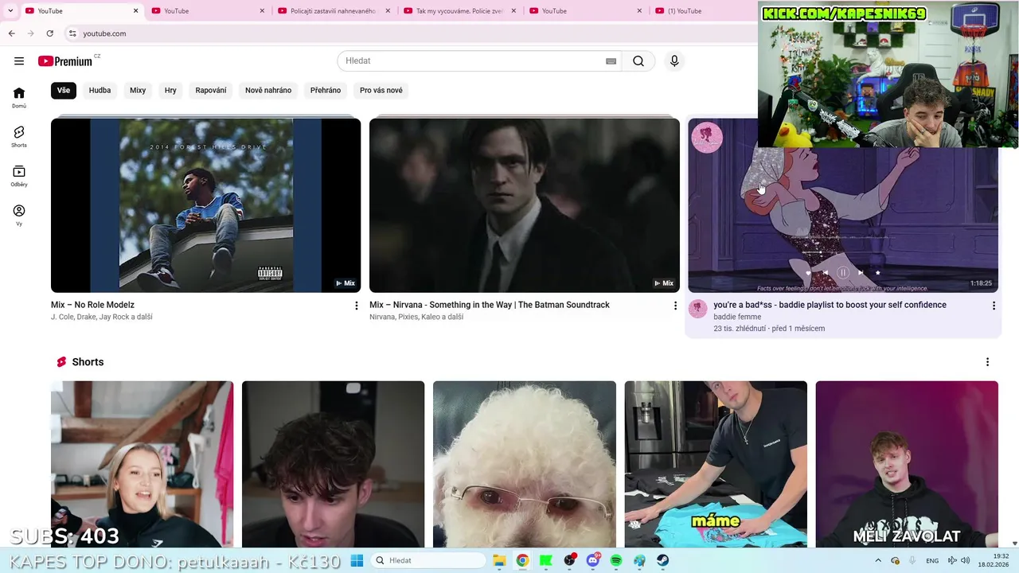Select the Mixy filter chip
Viewport: 1019px width, 573px height.
pyautogui.click(x=138, y=90)
